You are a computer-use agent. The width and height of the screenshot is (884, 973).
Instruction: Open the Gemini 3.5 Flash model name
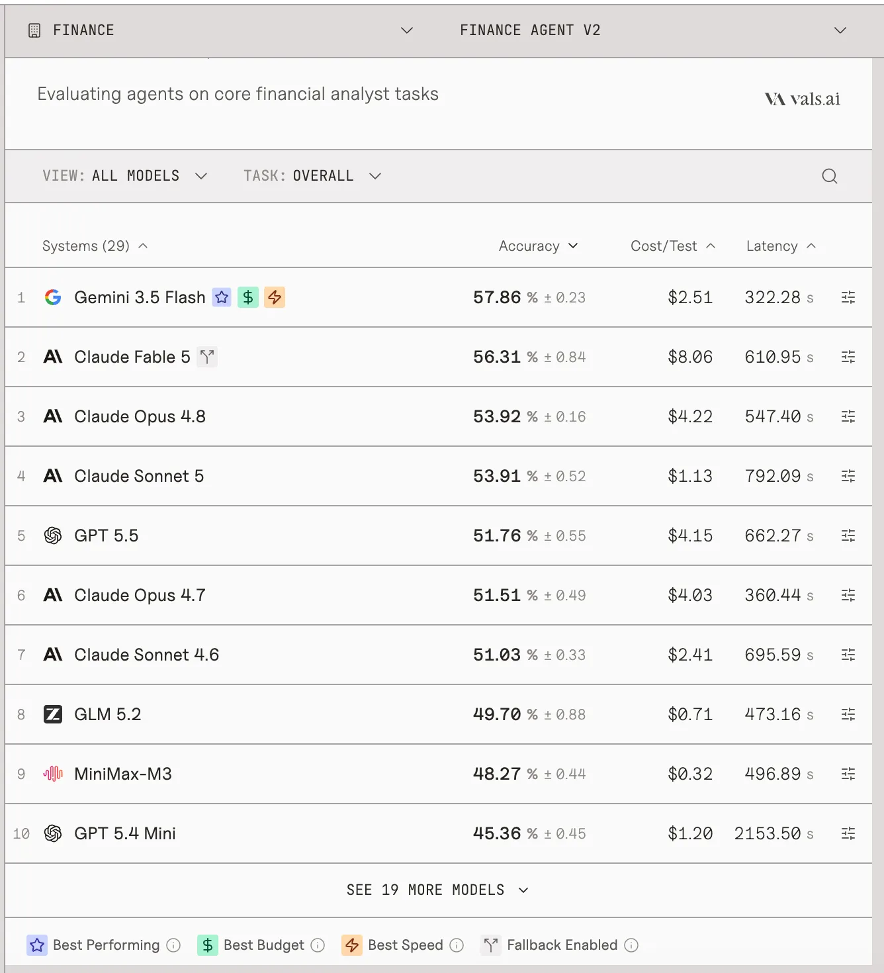[x=140, y=297]
